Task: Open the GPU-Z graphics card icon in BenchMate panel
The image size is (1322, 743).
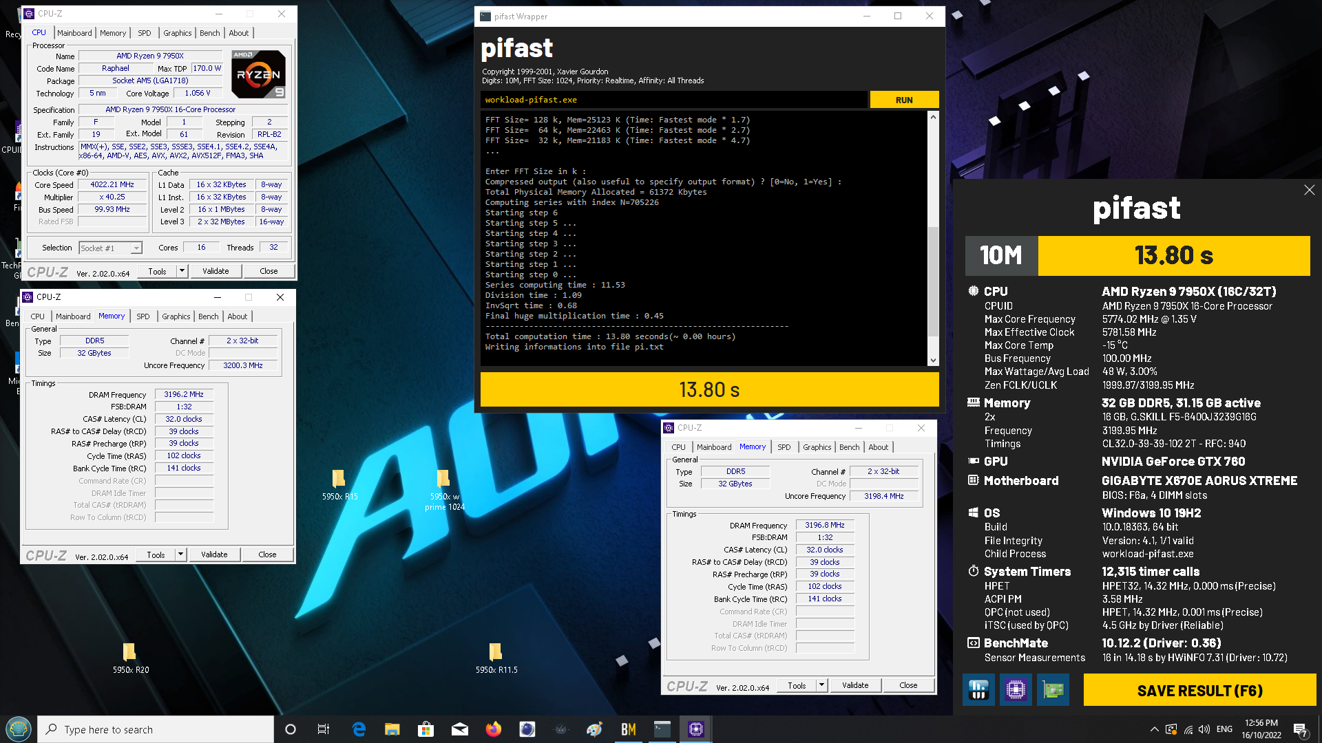Action: (1053, 689)
